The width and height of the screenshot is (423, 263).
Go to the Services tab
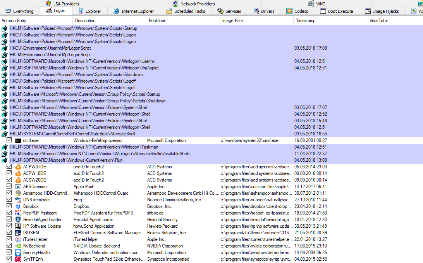click(229, 11)
